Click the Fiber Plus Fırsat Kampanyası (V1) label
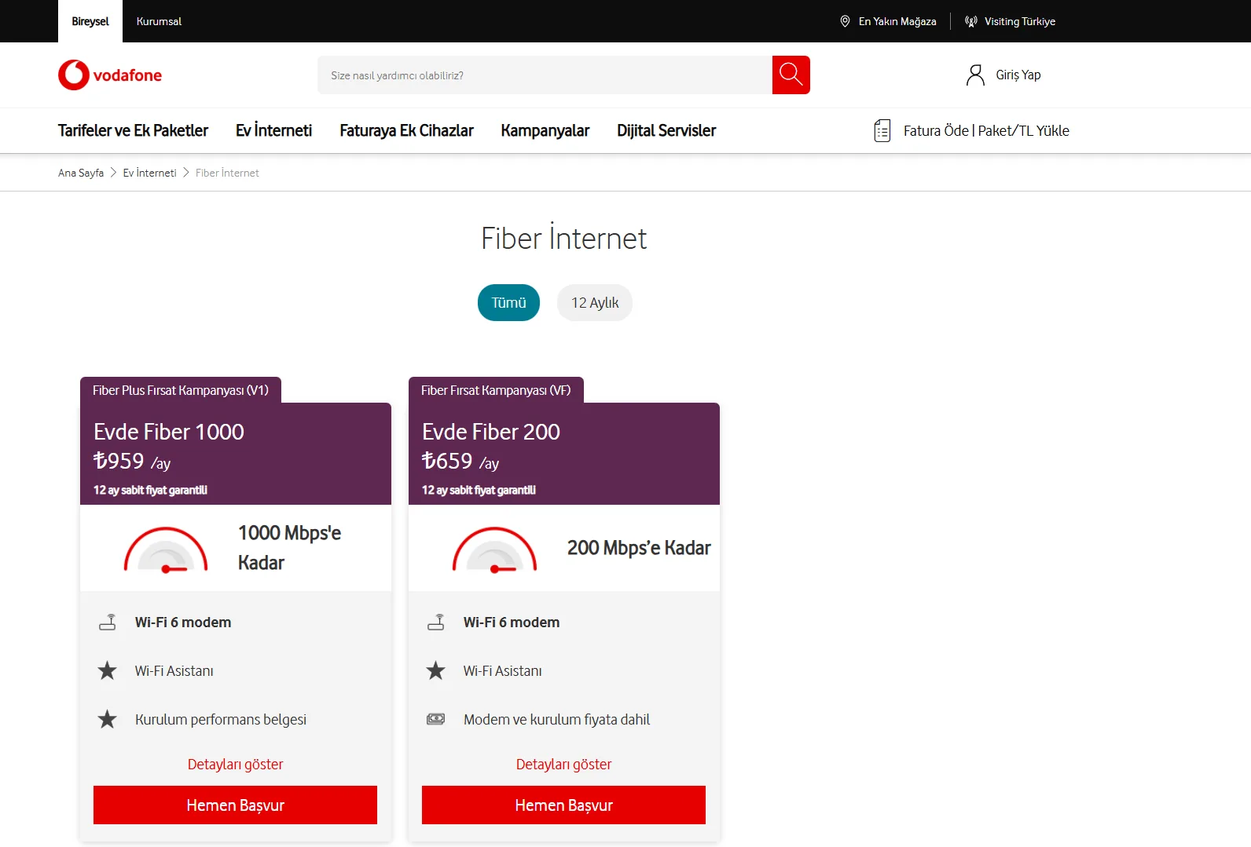The height and width of the screenshot is (847, 1251). [x=181, y=390]
